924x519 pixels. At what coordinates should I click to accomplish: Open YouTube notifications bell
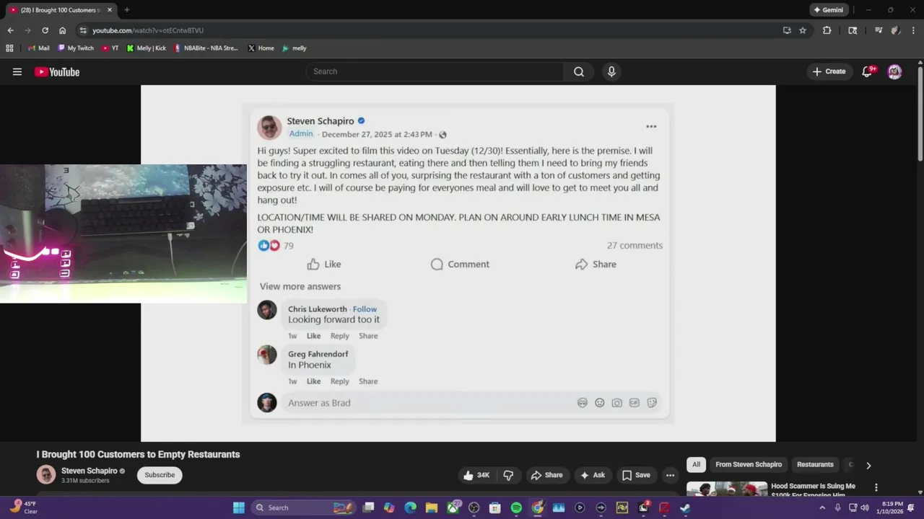(868, 71)
